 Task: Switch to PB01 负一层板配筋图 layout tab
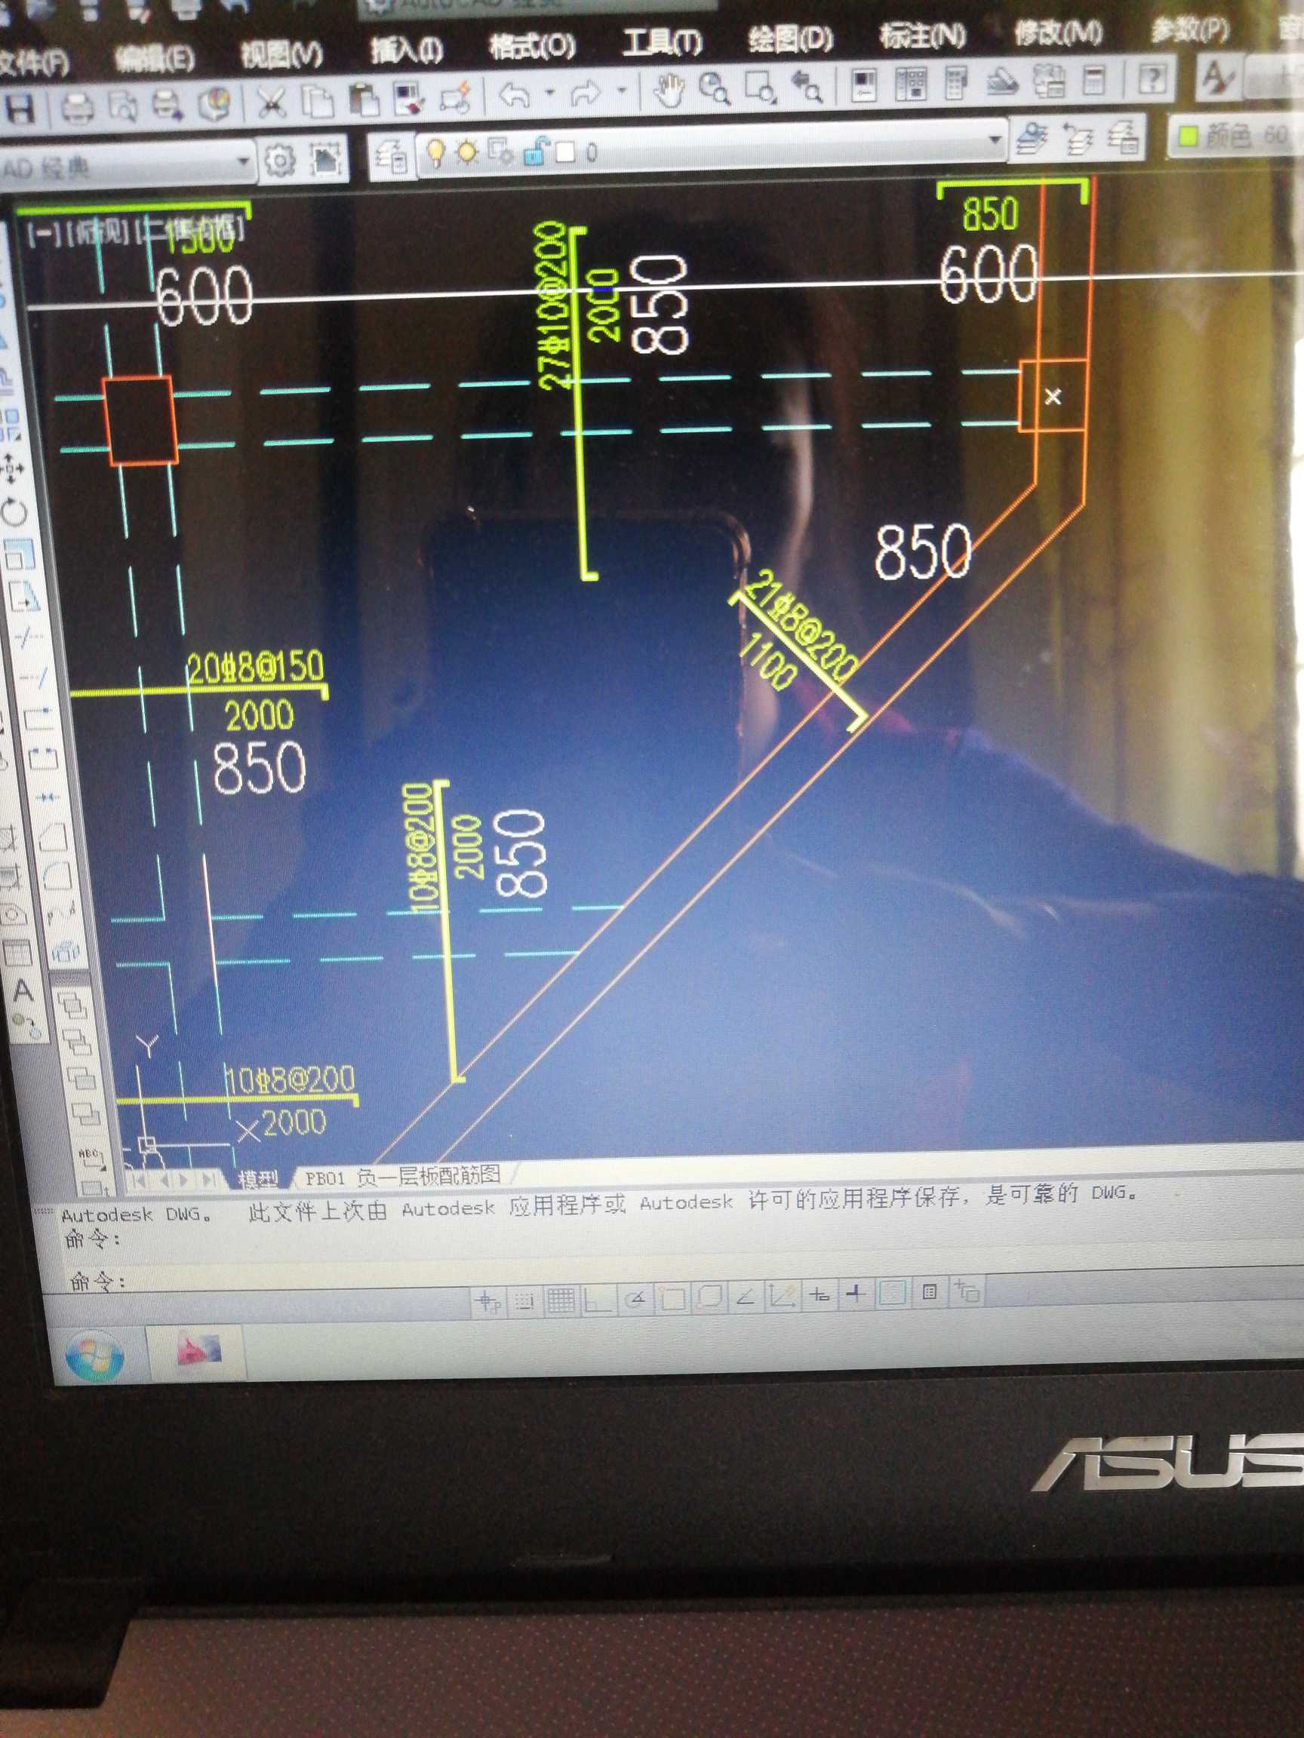tap(402, 1176)
